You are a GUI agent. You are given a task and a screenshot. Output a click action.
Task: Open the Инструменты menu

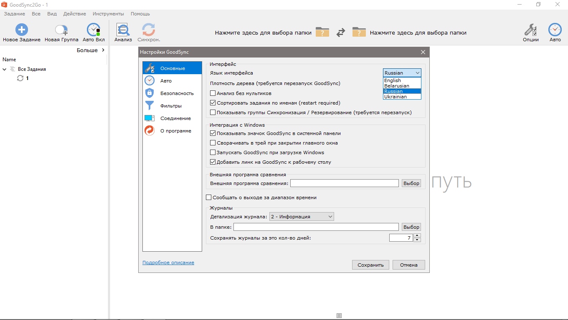108,14
